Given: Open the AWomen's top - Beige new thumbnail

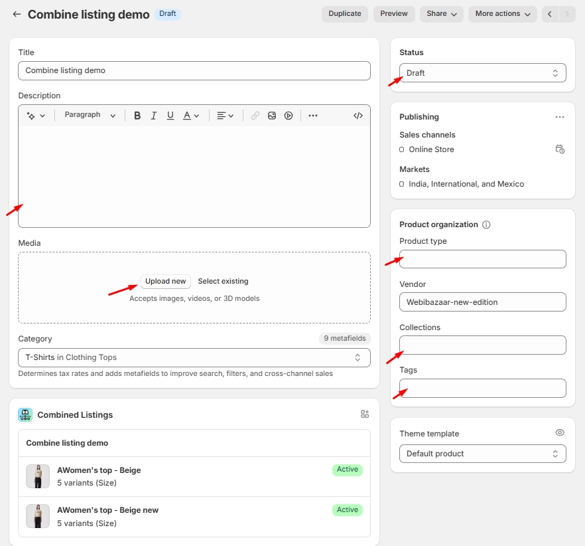Looking at the screenshot, I should pos(38,516).
